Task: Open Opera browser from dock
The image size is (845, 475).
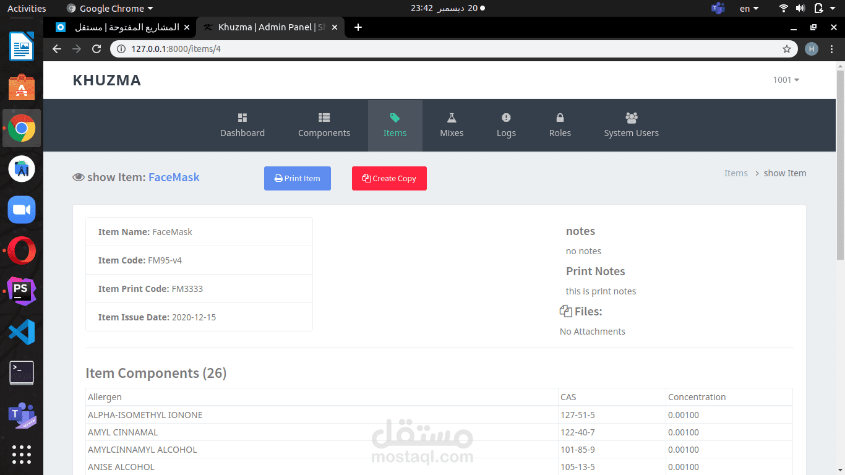Action: tap(22, 250)
